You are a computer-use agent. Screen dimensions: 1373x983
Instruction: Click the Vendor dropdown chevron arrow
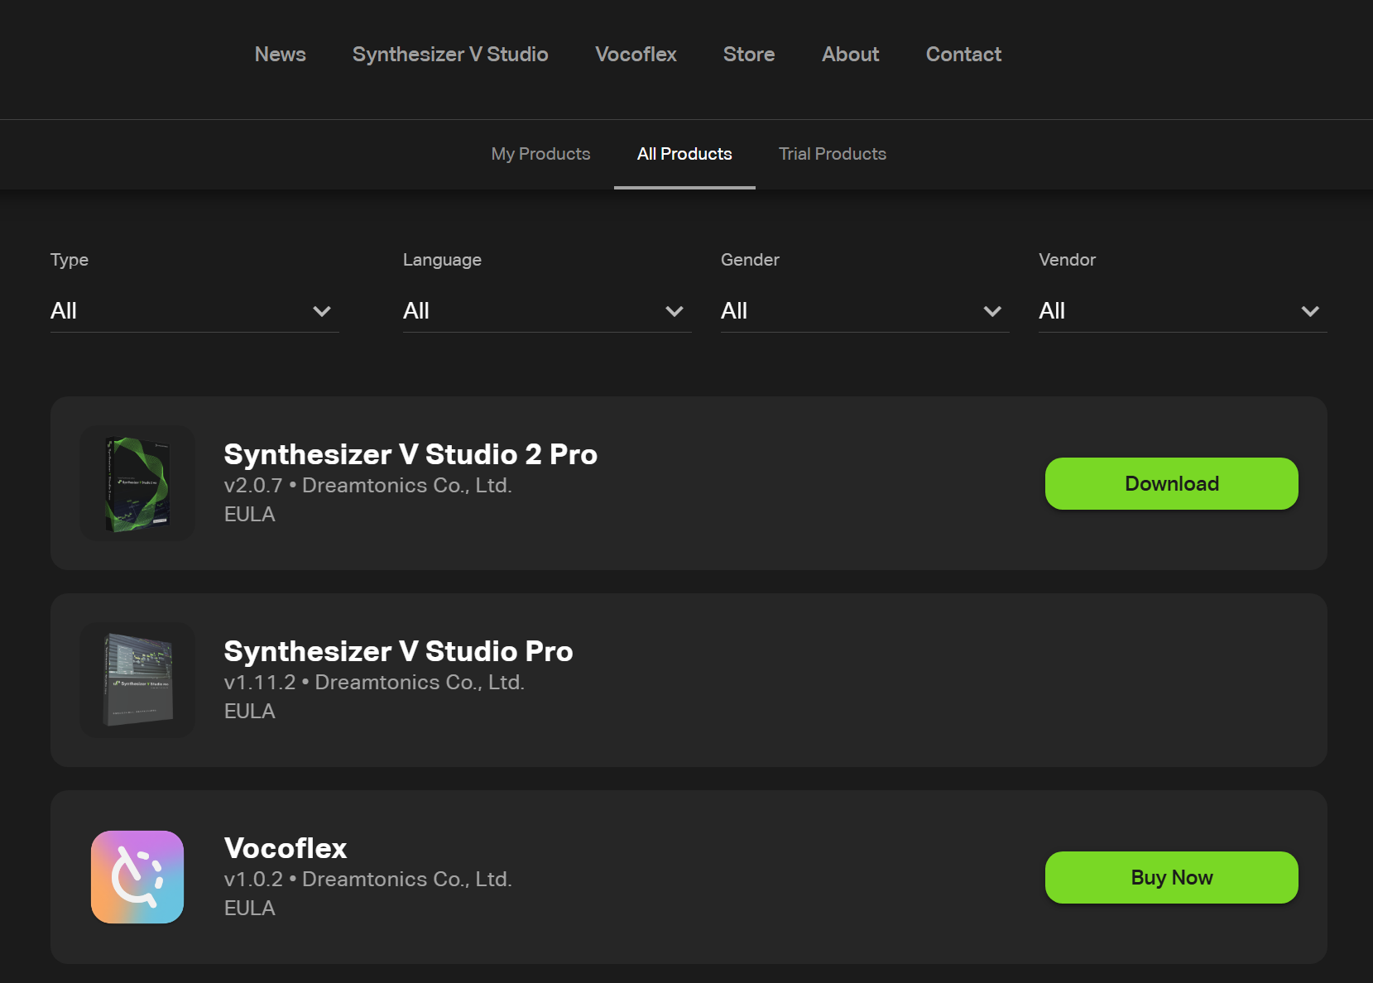click(1310, 312)
